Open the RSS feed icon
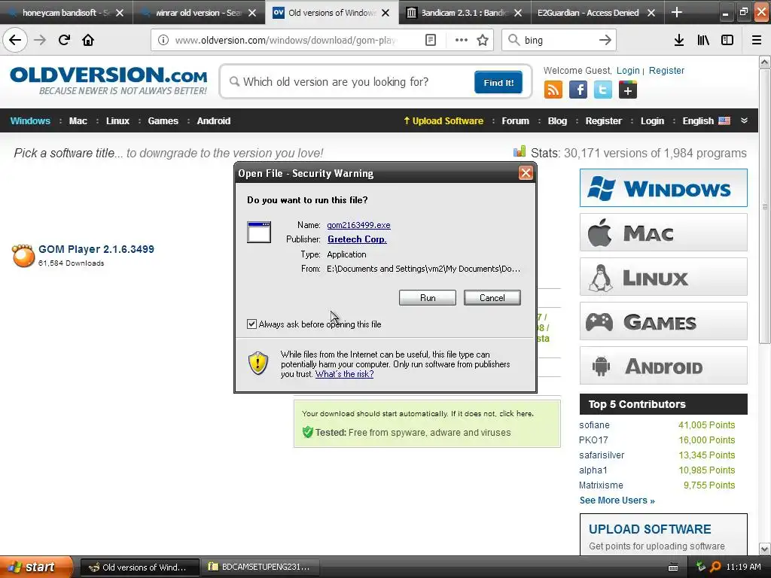Image resolution: width=771 pixels, height=578 pixels. pos(553,90)
